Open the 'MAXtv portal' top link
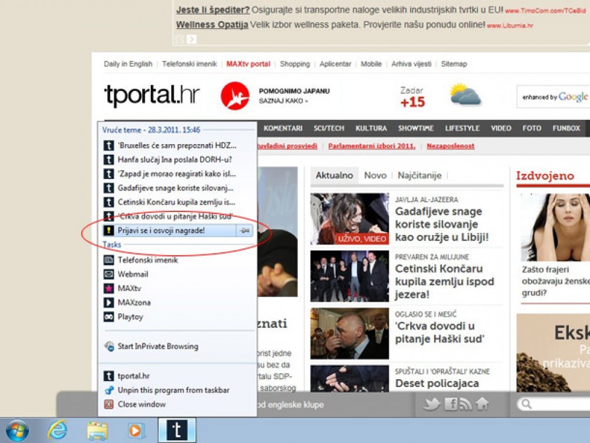 248,64
